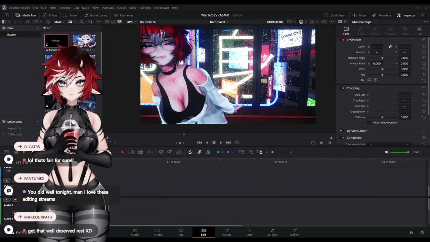The width and height of the screenshot is (430, 242).
Task: Click the Zoom link chain icon
Action: (390, 47)
